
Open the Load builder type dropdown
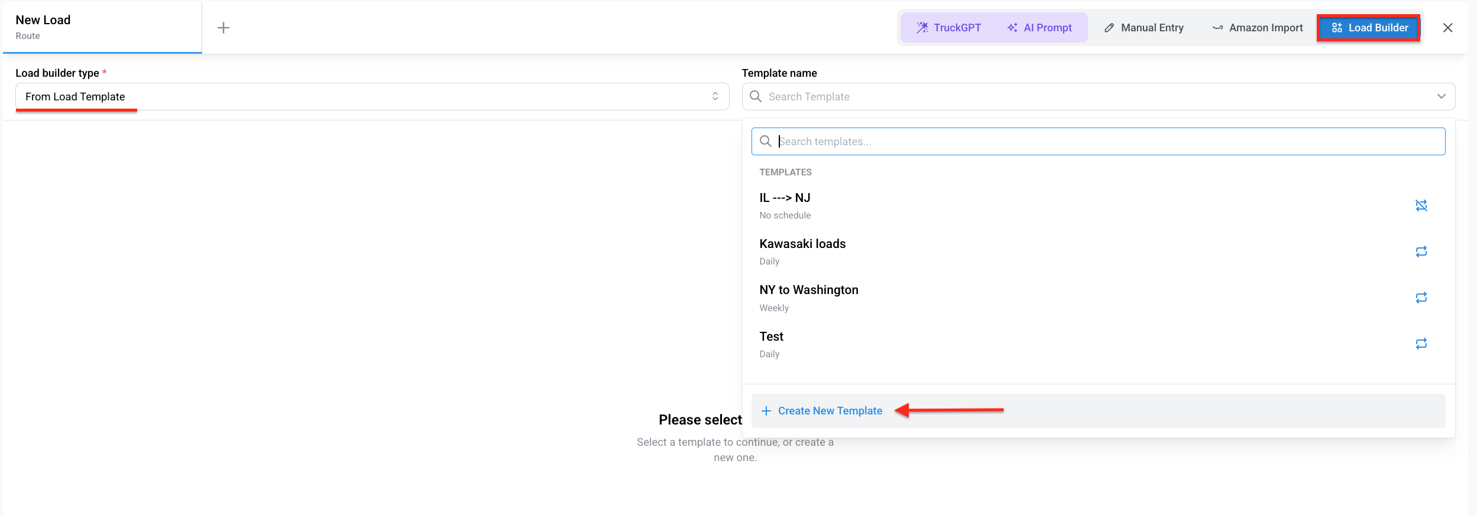coord(372,96)
